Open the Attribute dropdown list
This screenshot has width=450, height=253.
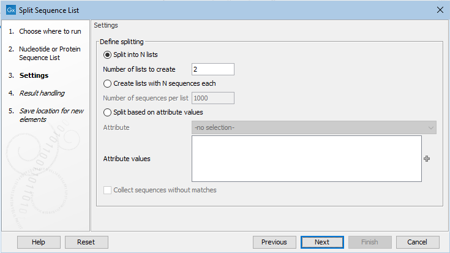[x=313, y=127]
